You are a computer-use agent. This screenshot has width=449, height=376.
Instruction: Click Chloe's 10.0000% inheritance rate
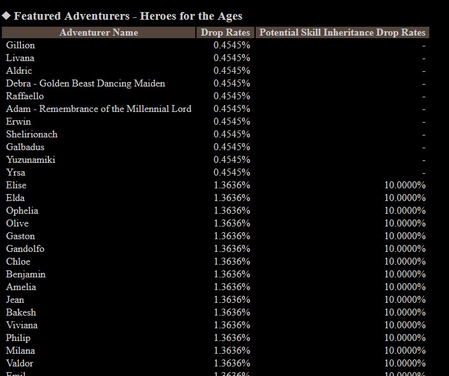point(405,261)
